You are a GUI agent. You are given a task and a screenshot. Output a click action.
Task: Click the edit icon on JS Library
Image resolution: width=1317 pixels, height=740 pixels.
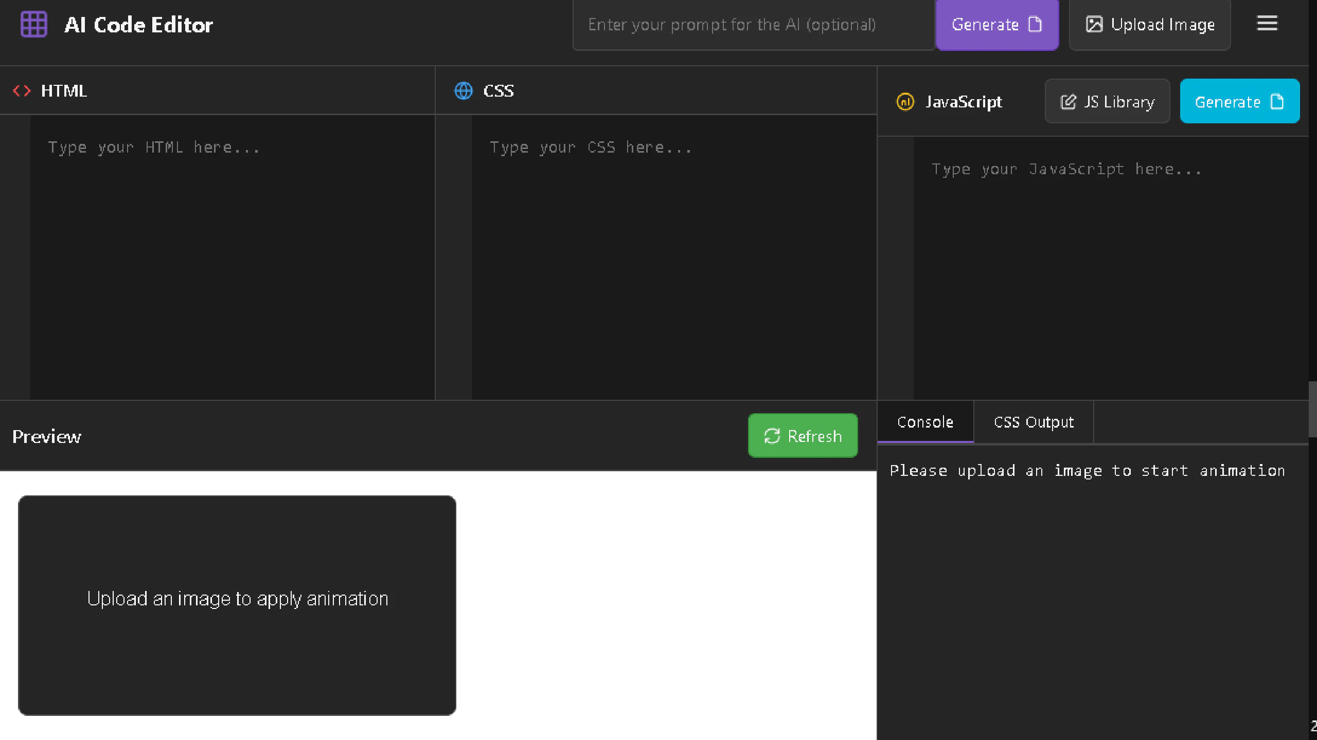coord(1068,102)
